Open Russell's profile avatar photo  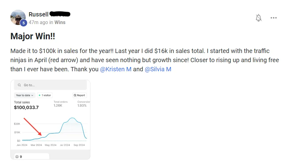(x=18, y=17)
